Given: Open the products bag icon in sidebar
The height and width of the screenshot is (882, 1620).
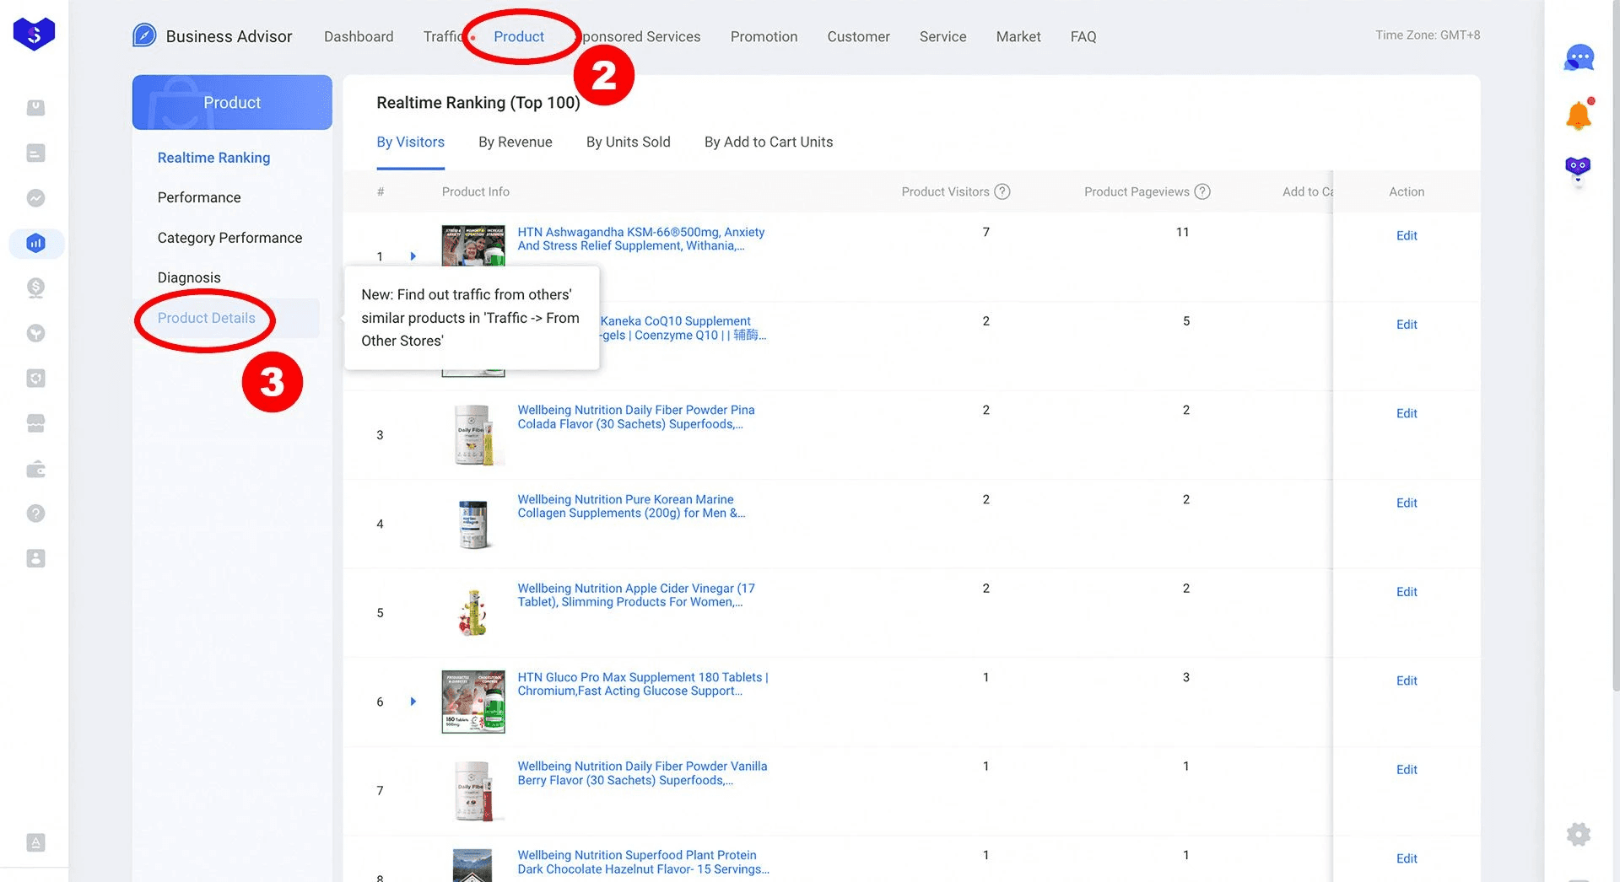Looking at the screenshot, I should click(35, 108).
